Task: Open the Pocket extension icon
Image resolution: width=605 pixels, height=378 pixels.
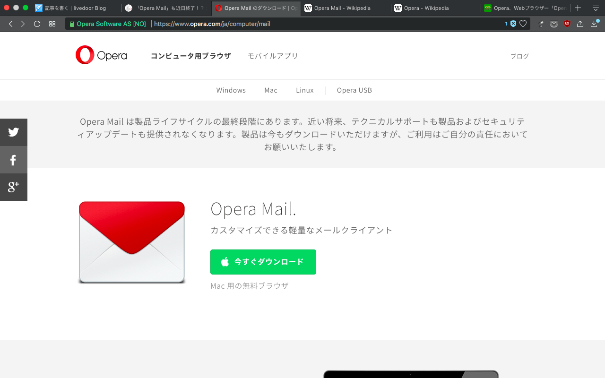Action: coord(554,24)
